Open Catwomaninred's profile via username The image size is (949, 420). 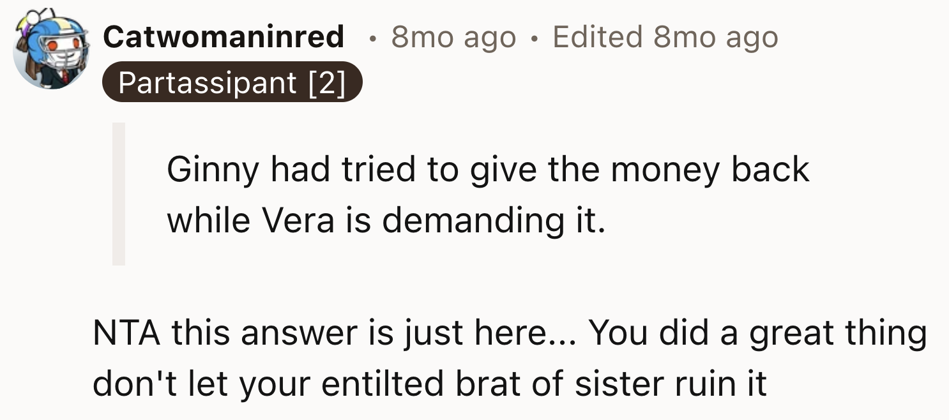(225, 36)
